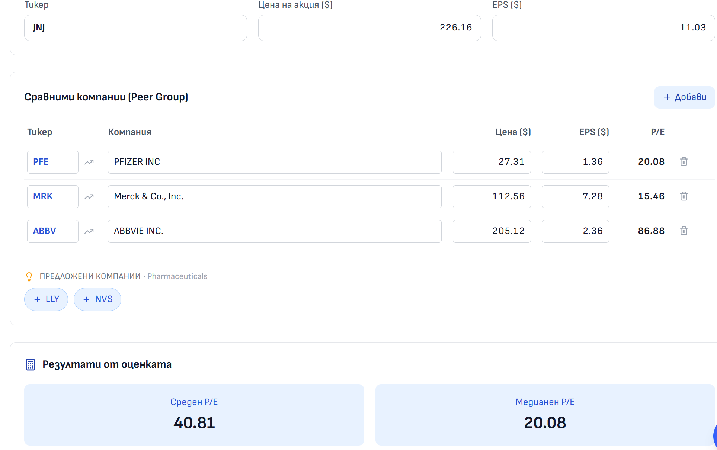Viewport: 717px width, 450px height.
Task: Edit the share price field 226.16
Action: 369,28
